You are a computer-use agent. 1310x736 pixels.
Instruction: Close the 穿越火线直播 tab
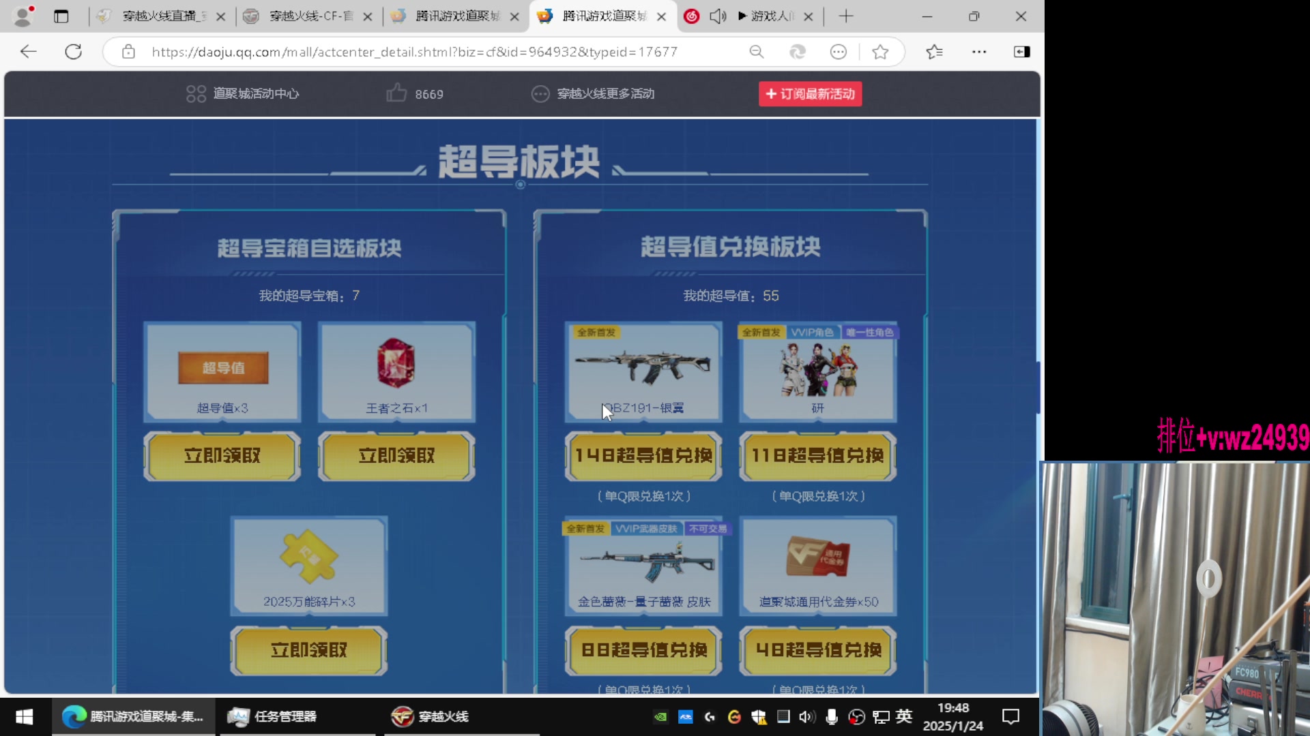[x=220, y=16]
